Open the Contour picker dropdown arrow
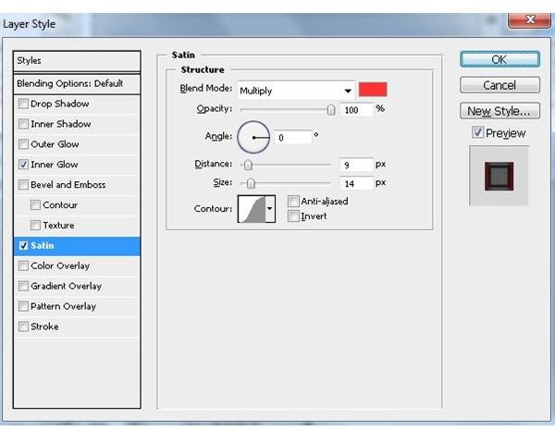This screenshot has height=431, width=555. (x=270, y=209)
